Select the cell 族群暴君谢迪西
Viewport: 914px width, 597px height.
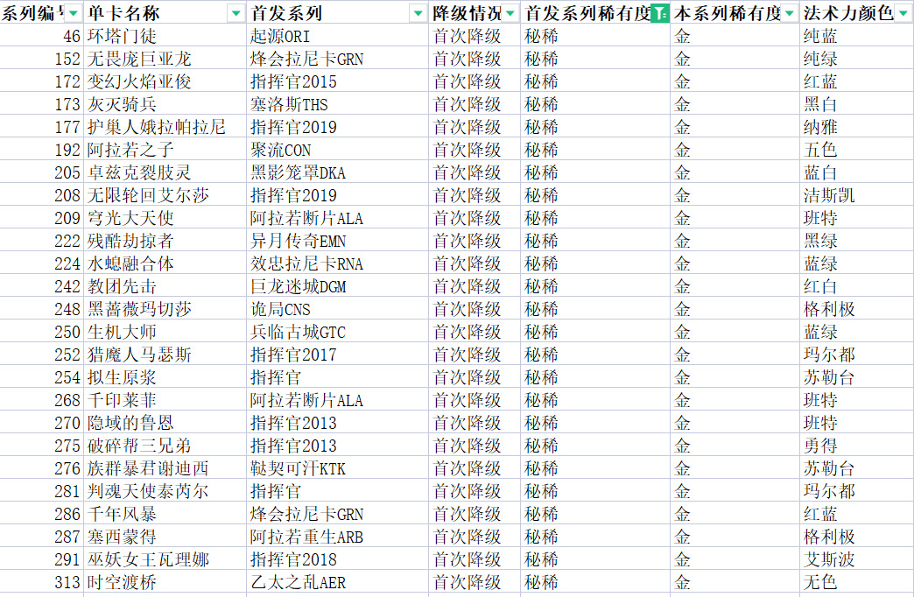pyautogui.click(x=165, y=468)
